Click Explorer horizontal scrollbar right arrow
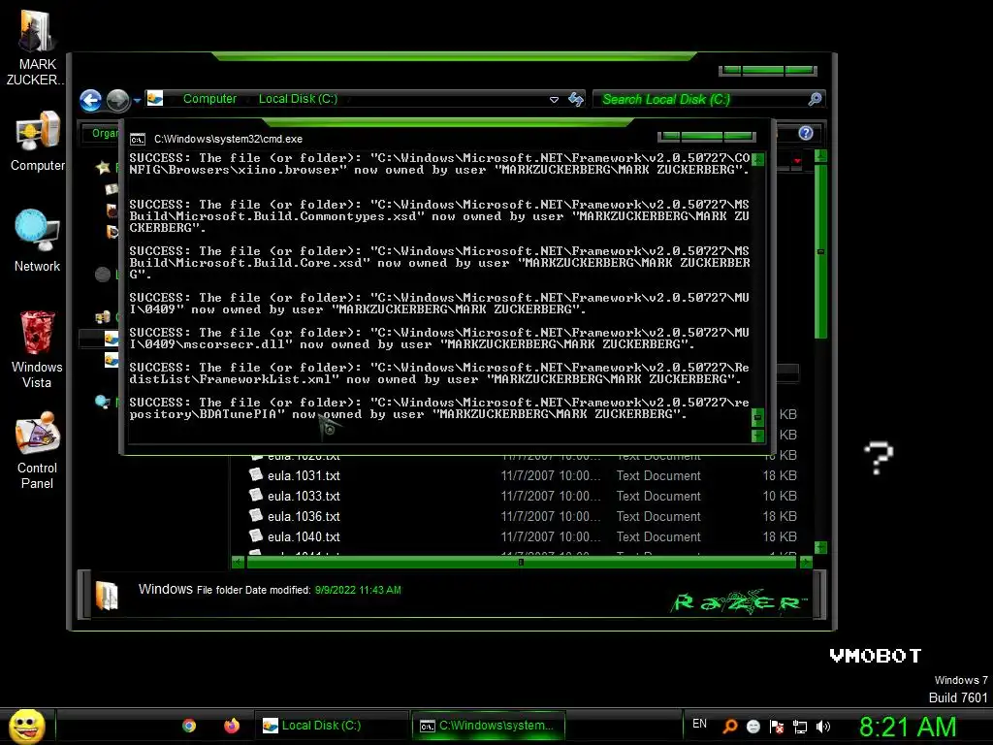 point(806,562)
